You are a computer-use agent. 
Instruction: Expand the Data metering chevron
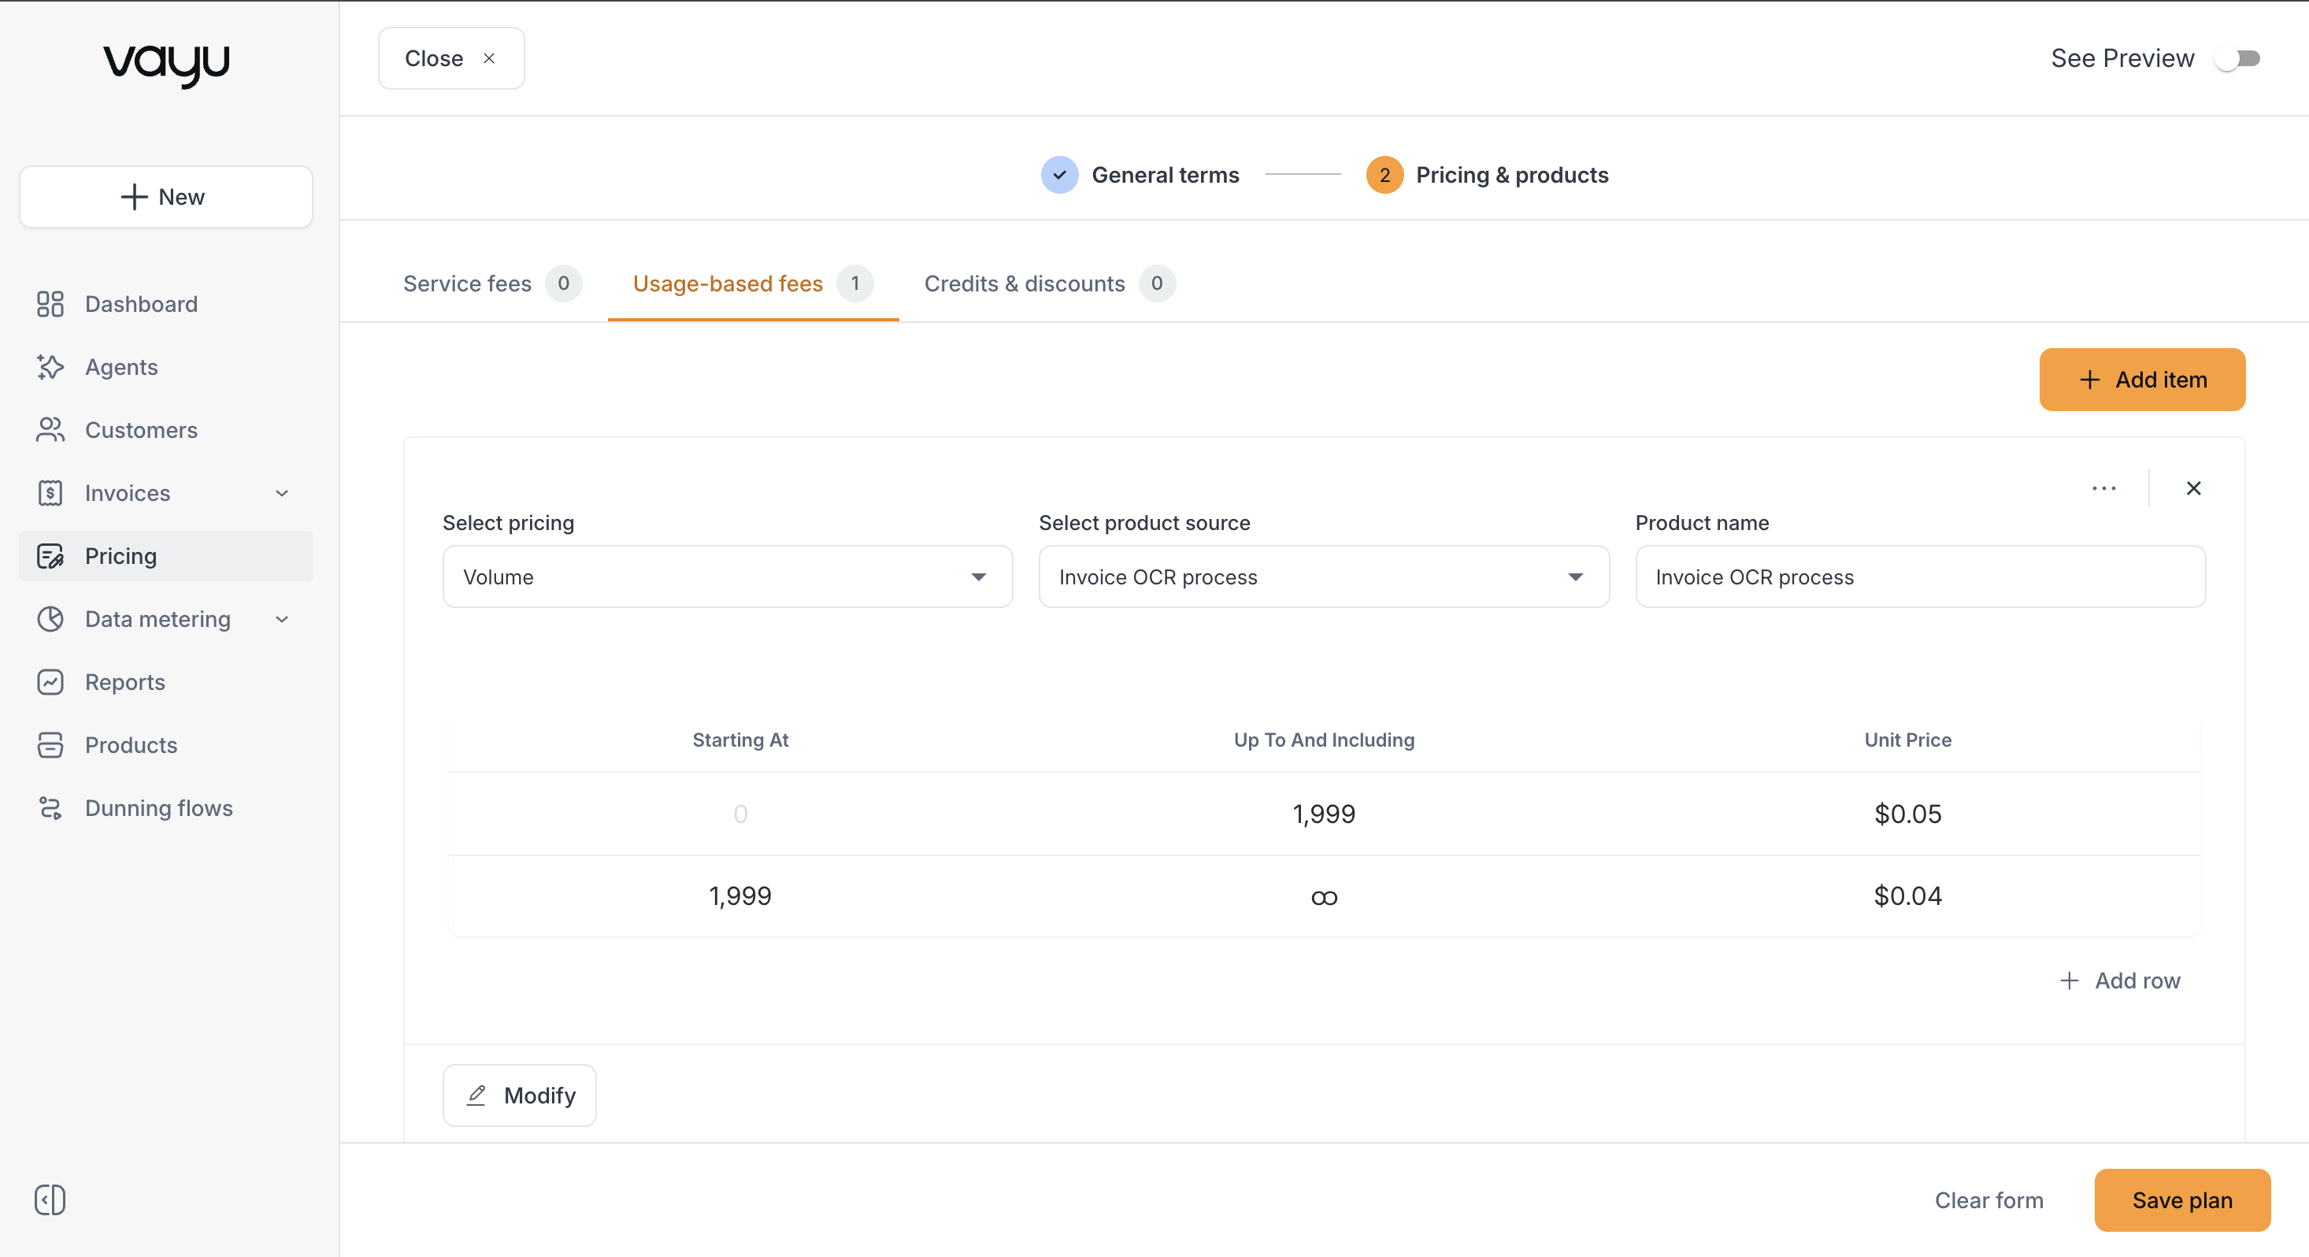[x=281, y=618]
